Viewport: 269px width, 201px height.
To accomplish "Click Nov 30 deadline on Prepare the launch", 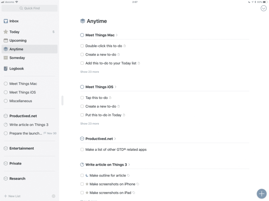I will coord(50,133).
